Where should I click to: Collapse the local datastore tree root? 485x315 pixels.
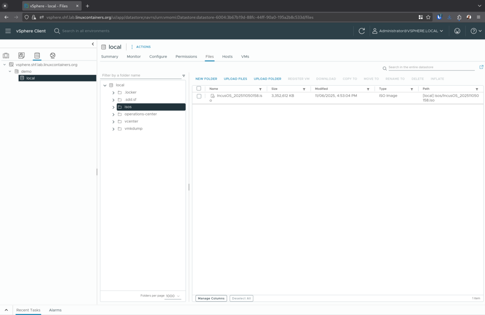tap(105, 85)
